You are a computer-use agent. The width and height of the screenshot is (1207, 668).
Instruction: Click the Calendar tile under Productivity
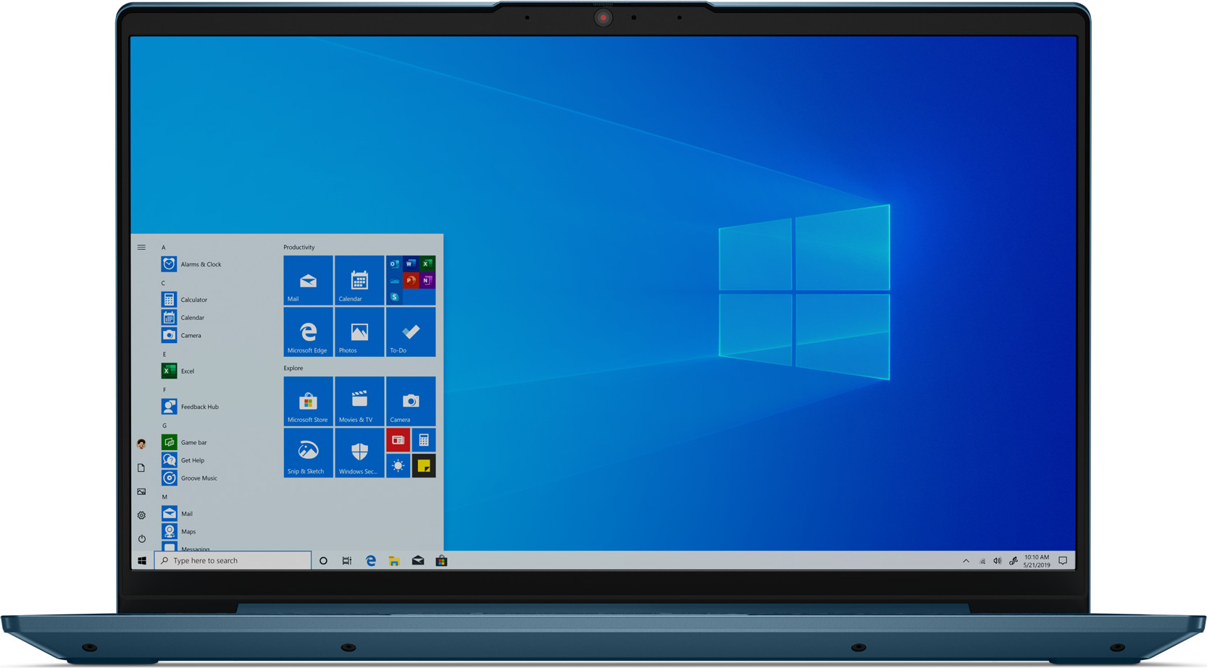[x=359, y=280]
